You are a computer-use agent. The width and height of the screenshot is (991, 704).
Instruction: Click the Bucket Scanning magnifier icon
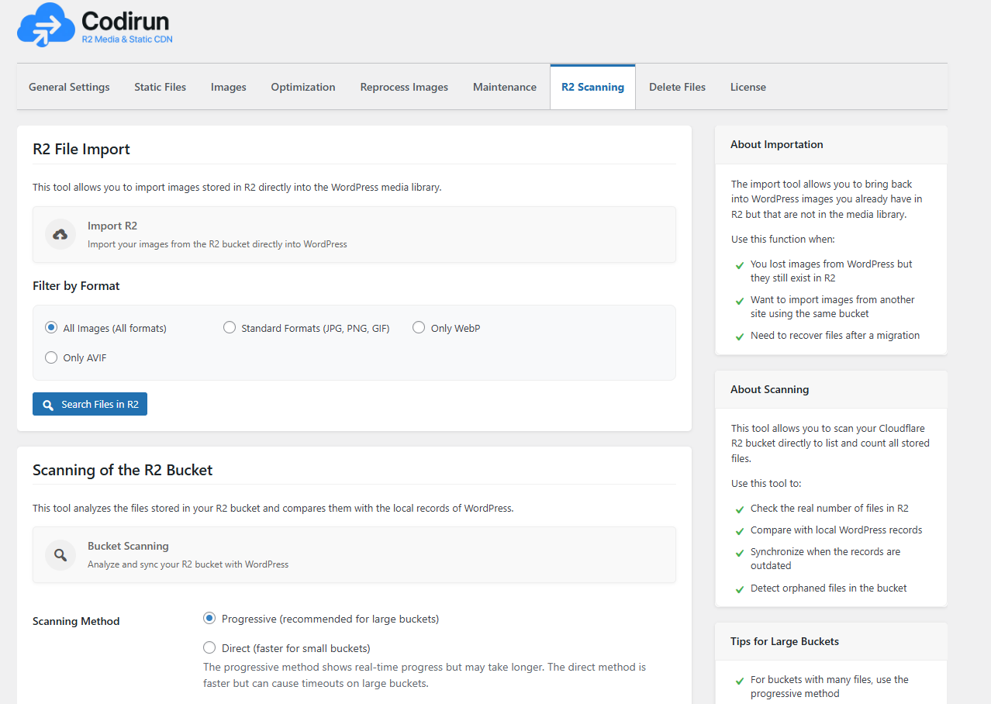pyautogui.click(x=60, y=555)
